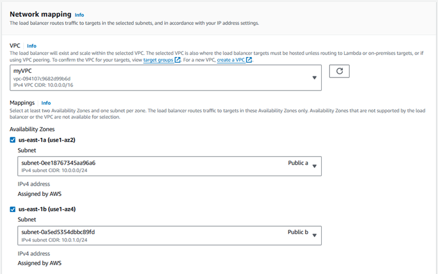Open subnet-0a5ed5354dbbc89fd dropdown
The image size is (438, 274).
(169, 235)
